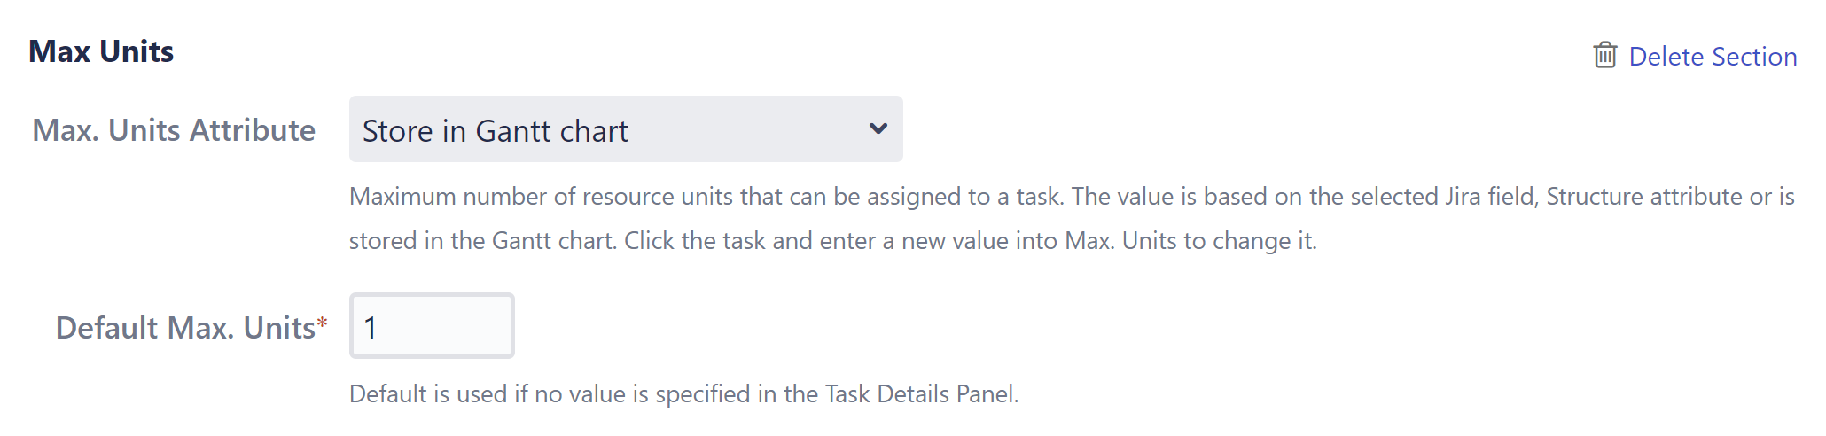Open the Max. Units Attribute dropdown
This screenshot has width=1826, height=436.
click(x=625, y=129)
